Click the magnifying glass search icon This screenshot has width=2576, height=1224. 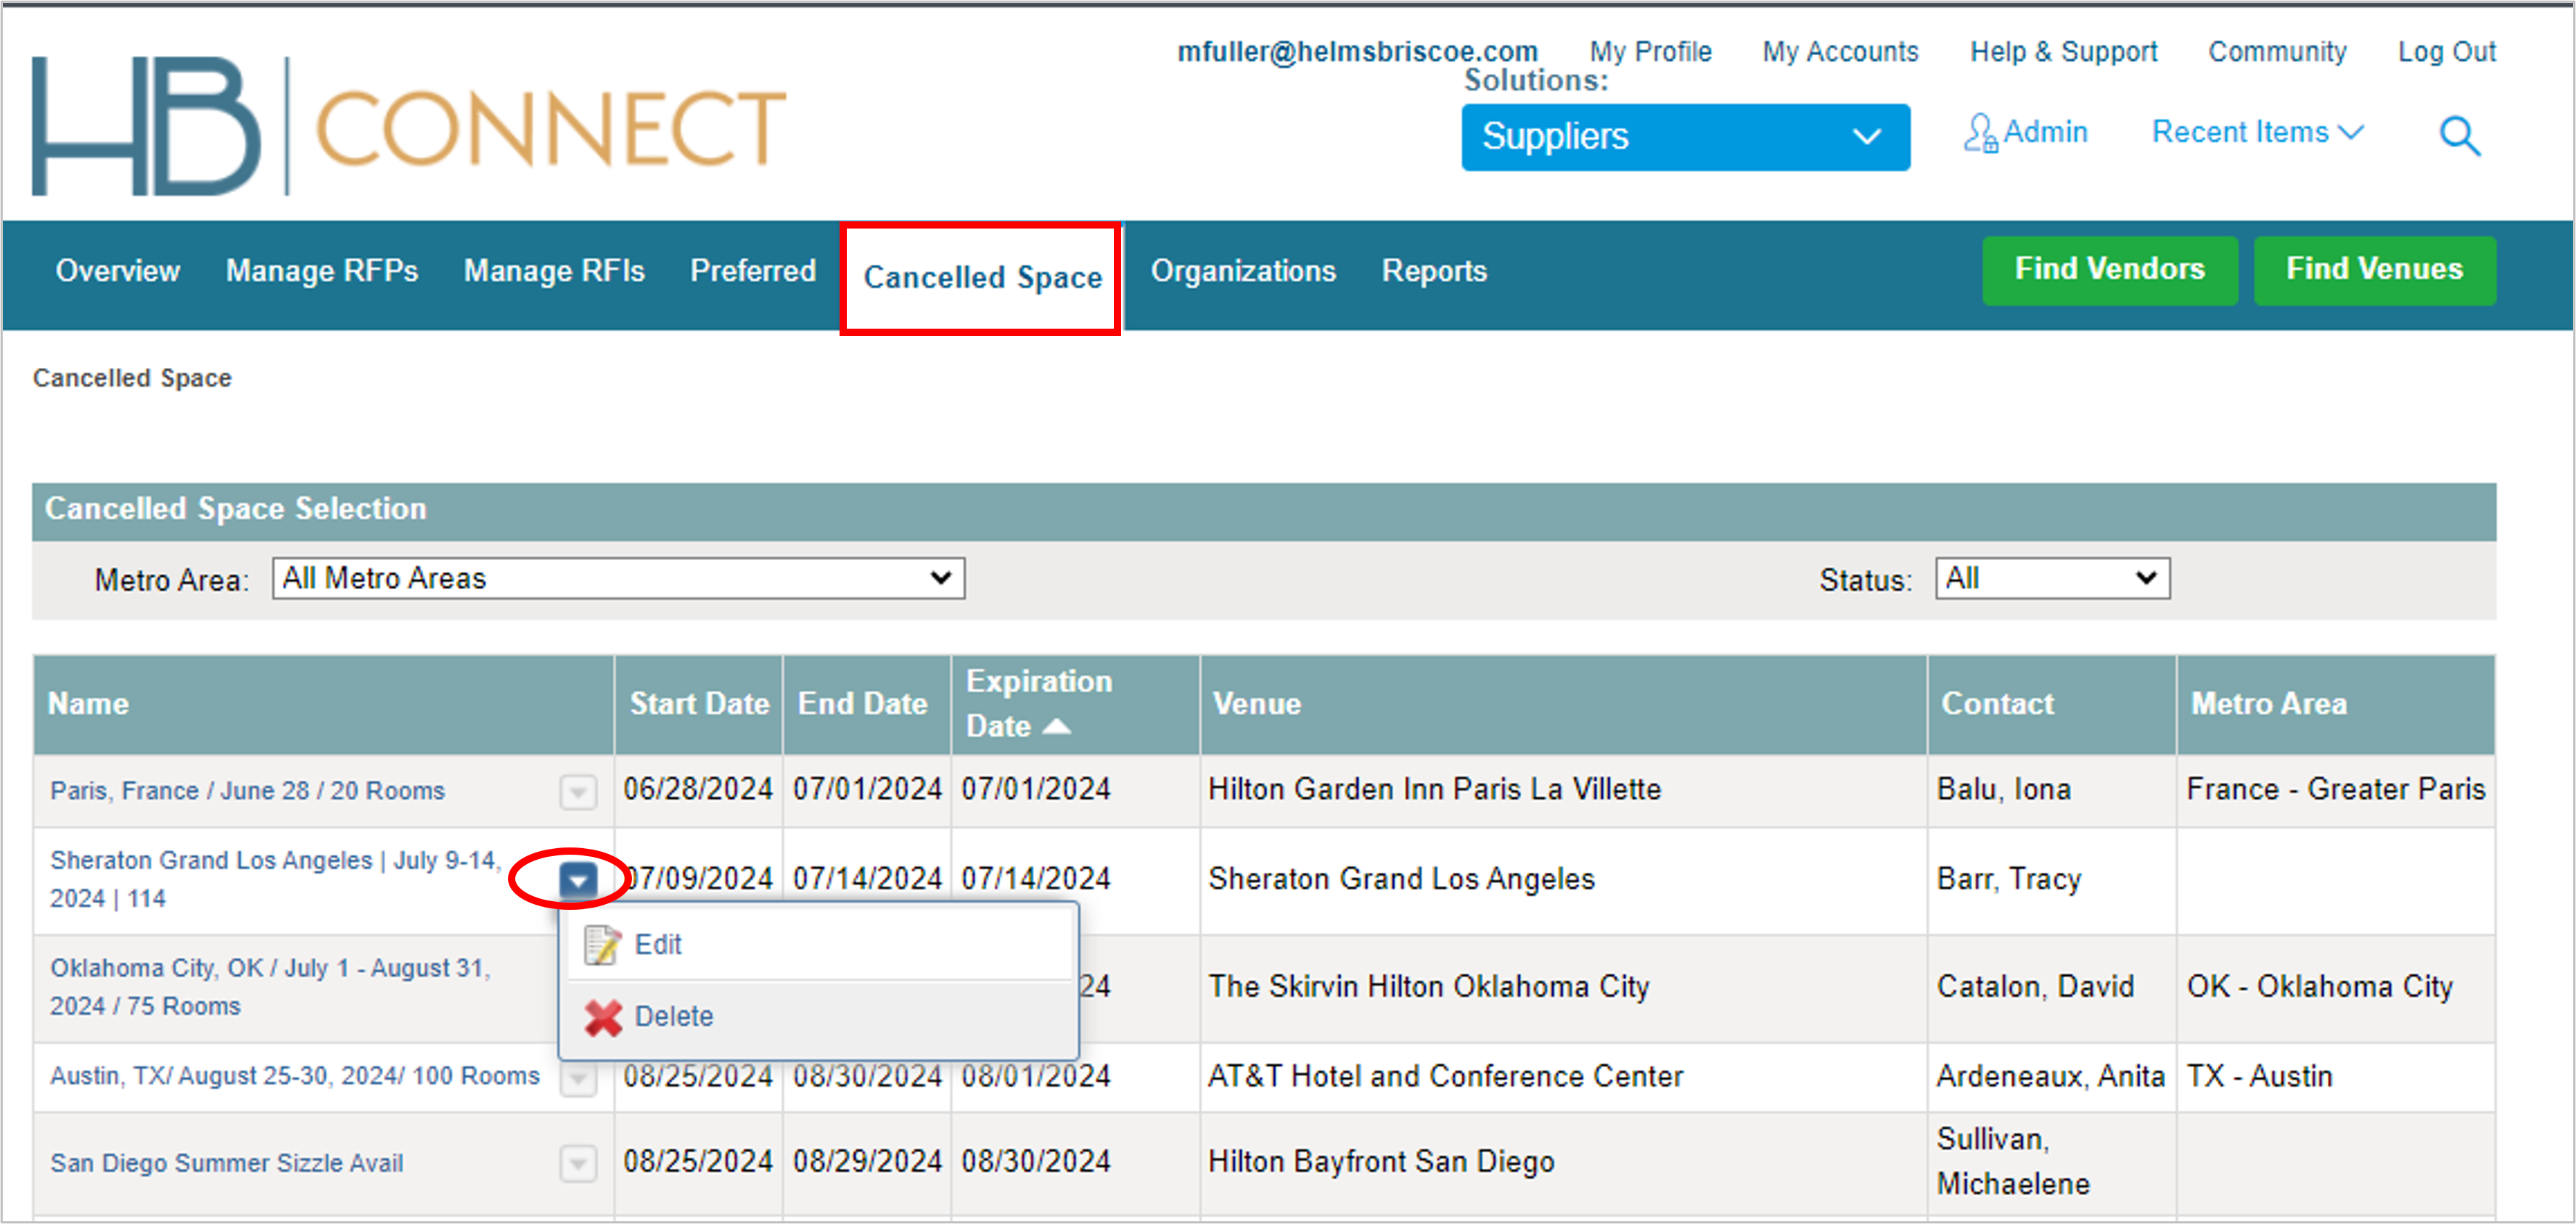click(x=2459, y=135)
